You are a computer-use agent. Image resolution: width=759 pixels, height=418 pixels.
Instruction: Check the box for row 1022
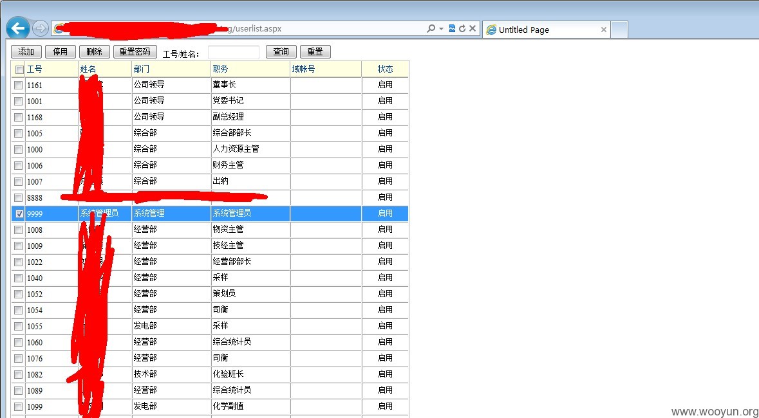tap(19, 262)
